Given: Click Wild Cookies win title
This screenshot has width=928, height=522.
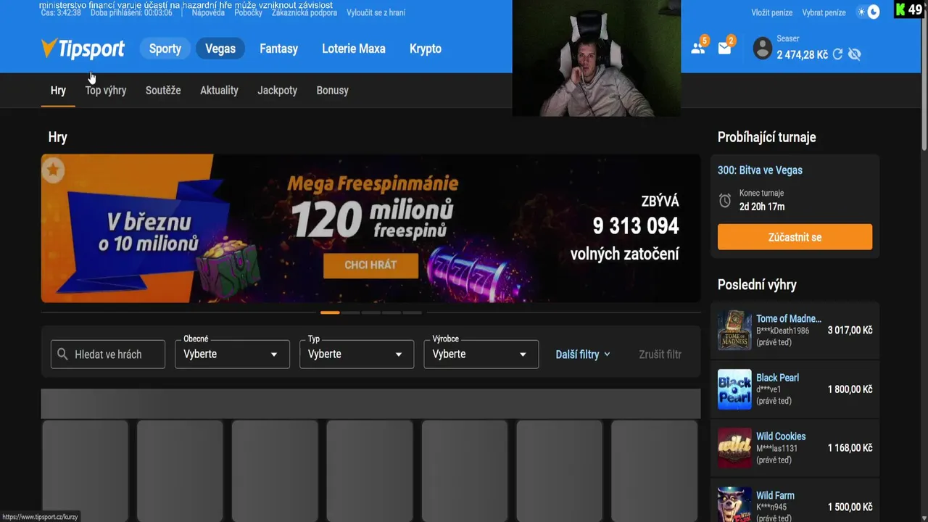Looking at the screenshot, I should pyautogui.click(x=781, y=436).
